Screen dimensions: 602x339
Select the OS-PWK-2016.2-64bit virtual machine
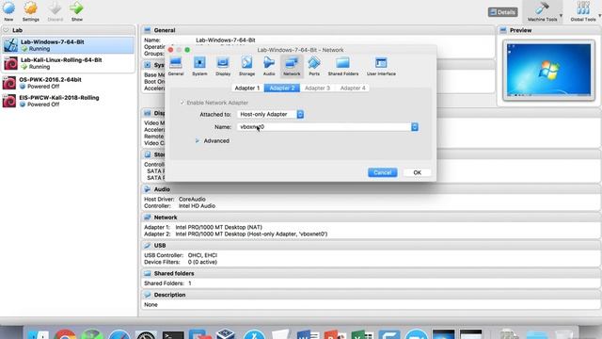point(69,83)
